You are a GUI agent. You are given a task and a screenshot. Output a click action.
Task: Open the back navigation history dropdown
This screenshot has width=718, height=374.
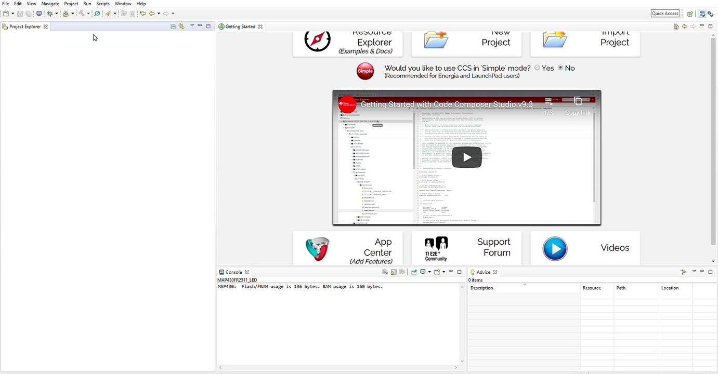coord(159,14)
